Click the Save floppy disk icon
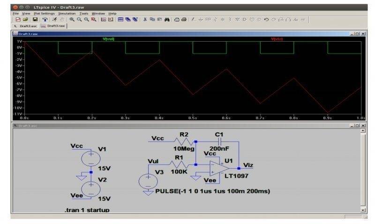 point(35,20)
